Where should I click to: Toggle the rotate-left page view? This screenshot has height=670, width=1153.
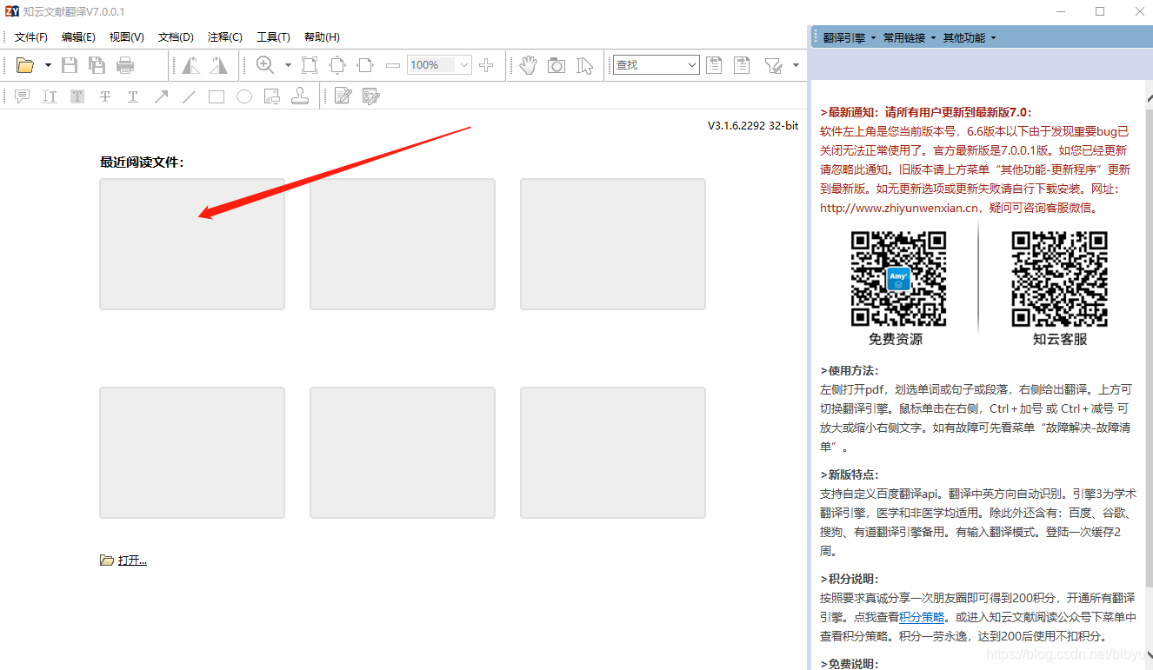[188, 64]
